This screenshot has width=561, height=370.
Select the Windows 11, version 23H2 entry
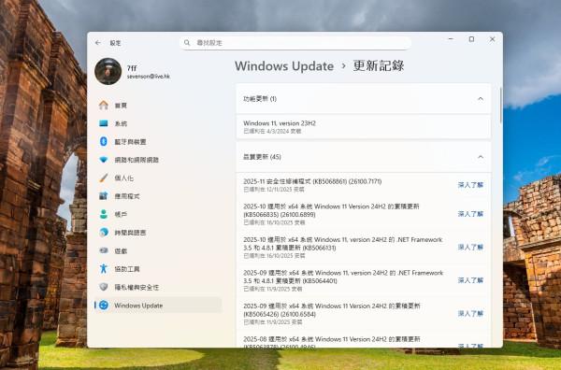[x=363, y=126]
